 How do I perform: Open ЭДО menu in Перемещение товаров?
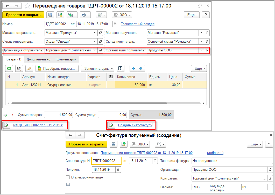[122, 15]
